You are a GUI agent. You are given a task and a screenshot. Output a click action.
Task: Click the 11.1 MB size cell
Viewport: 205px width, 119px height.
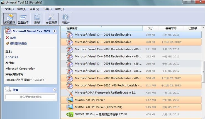point(151,85)
